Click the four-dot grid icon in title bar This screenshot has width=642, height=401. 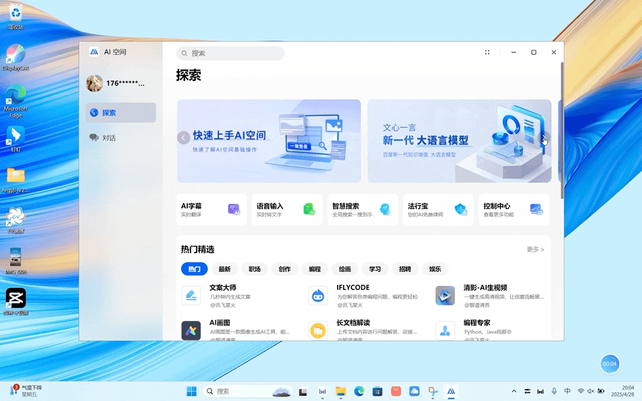tap(488, 52)
